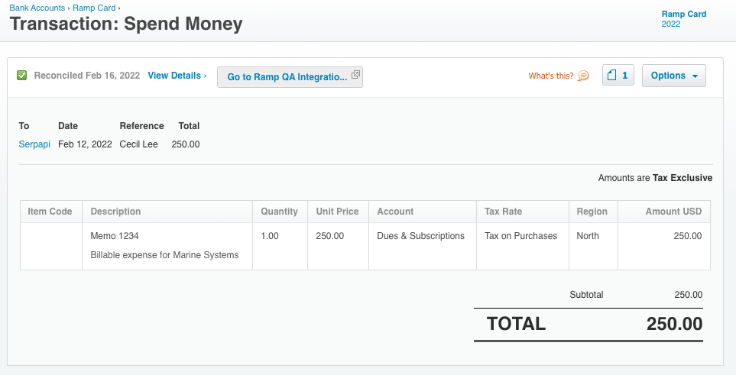
Task: Click Amounts are Tax Exclusive text
Action: point(655,178)
